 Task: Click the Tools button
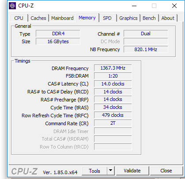tap(94, 171)
